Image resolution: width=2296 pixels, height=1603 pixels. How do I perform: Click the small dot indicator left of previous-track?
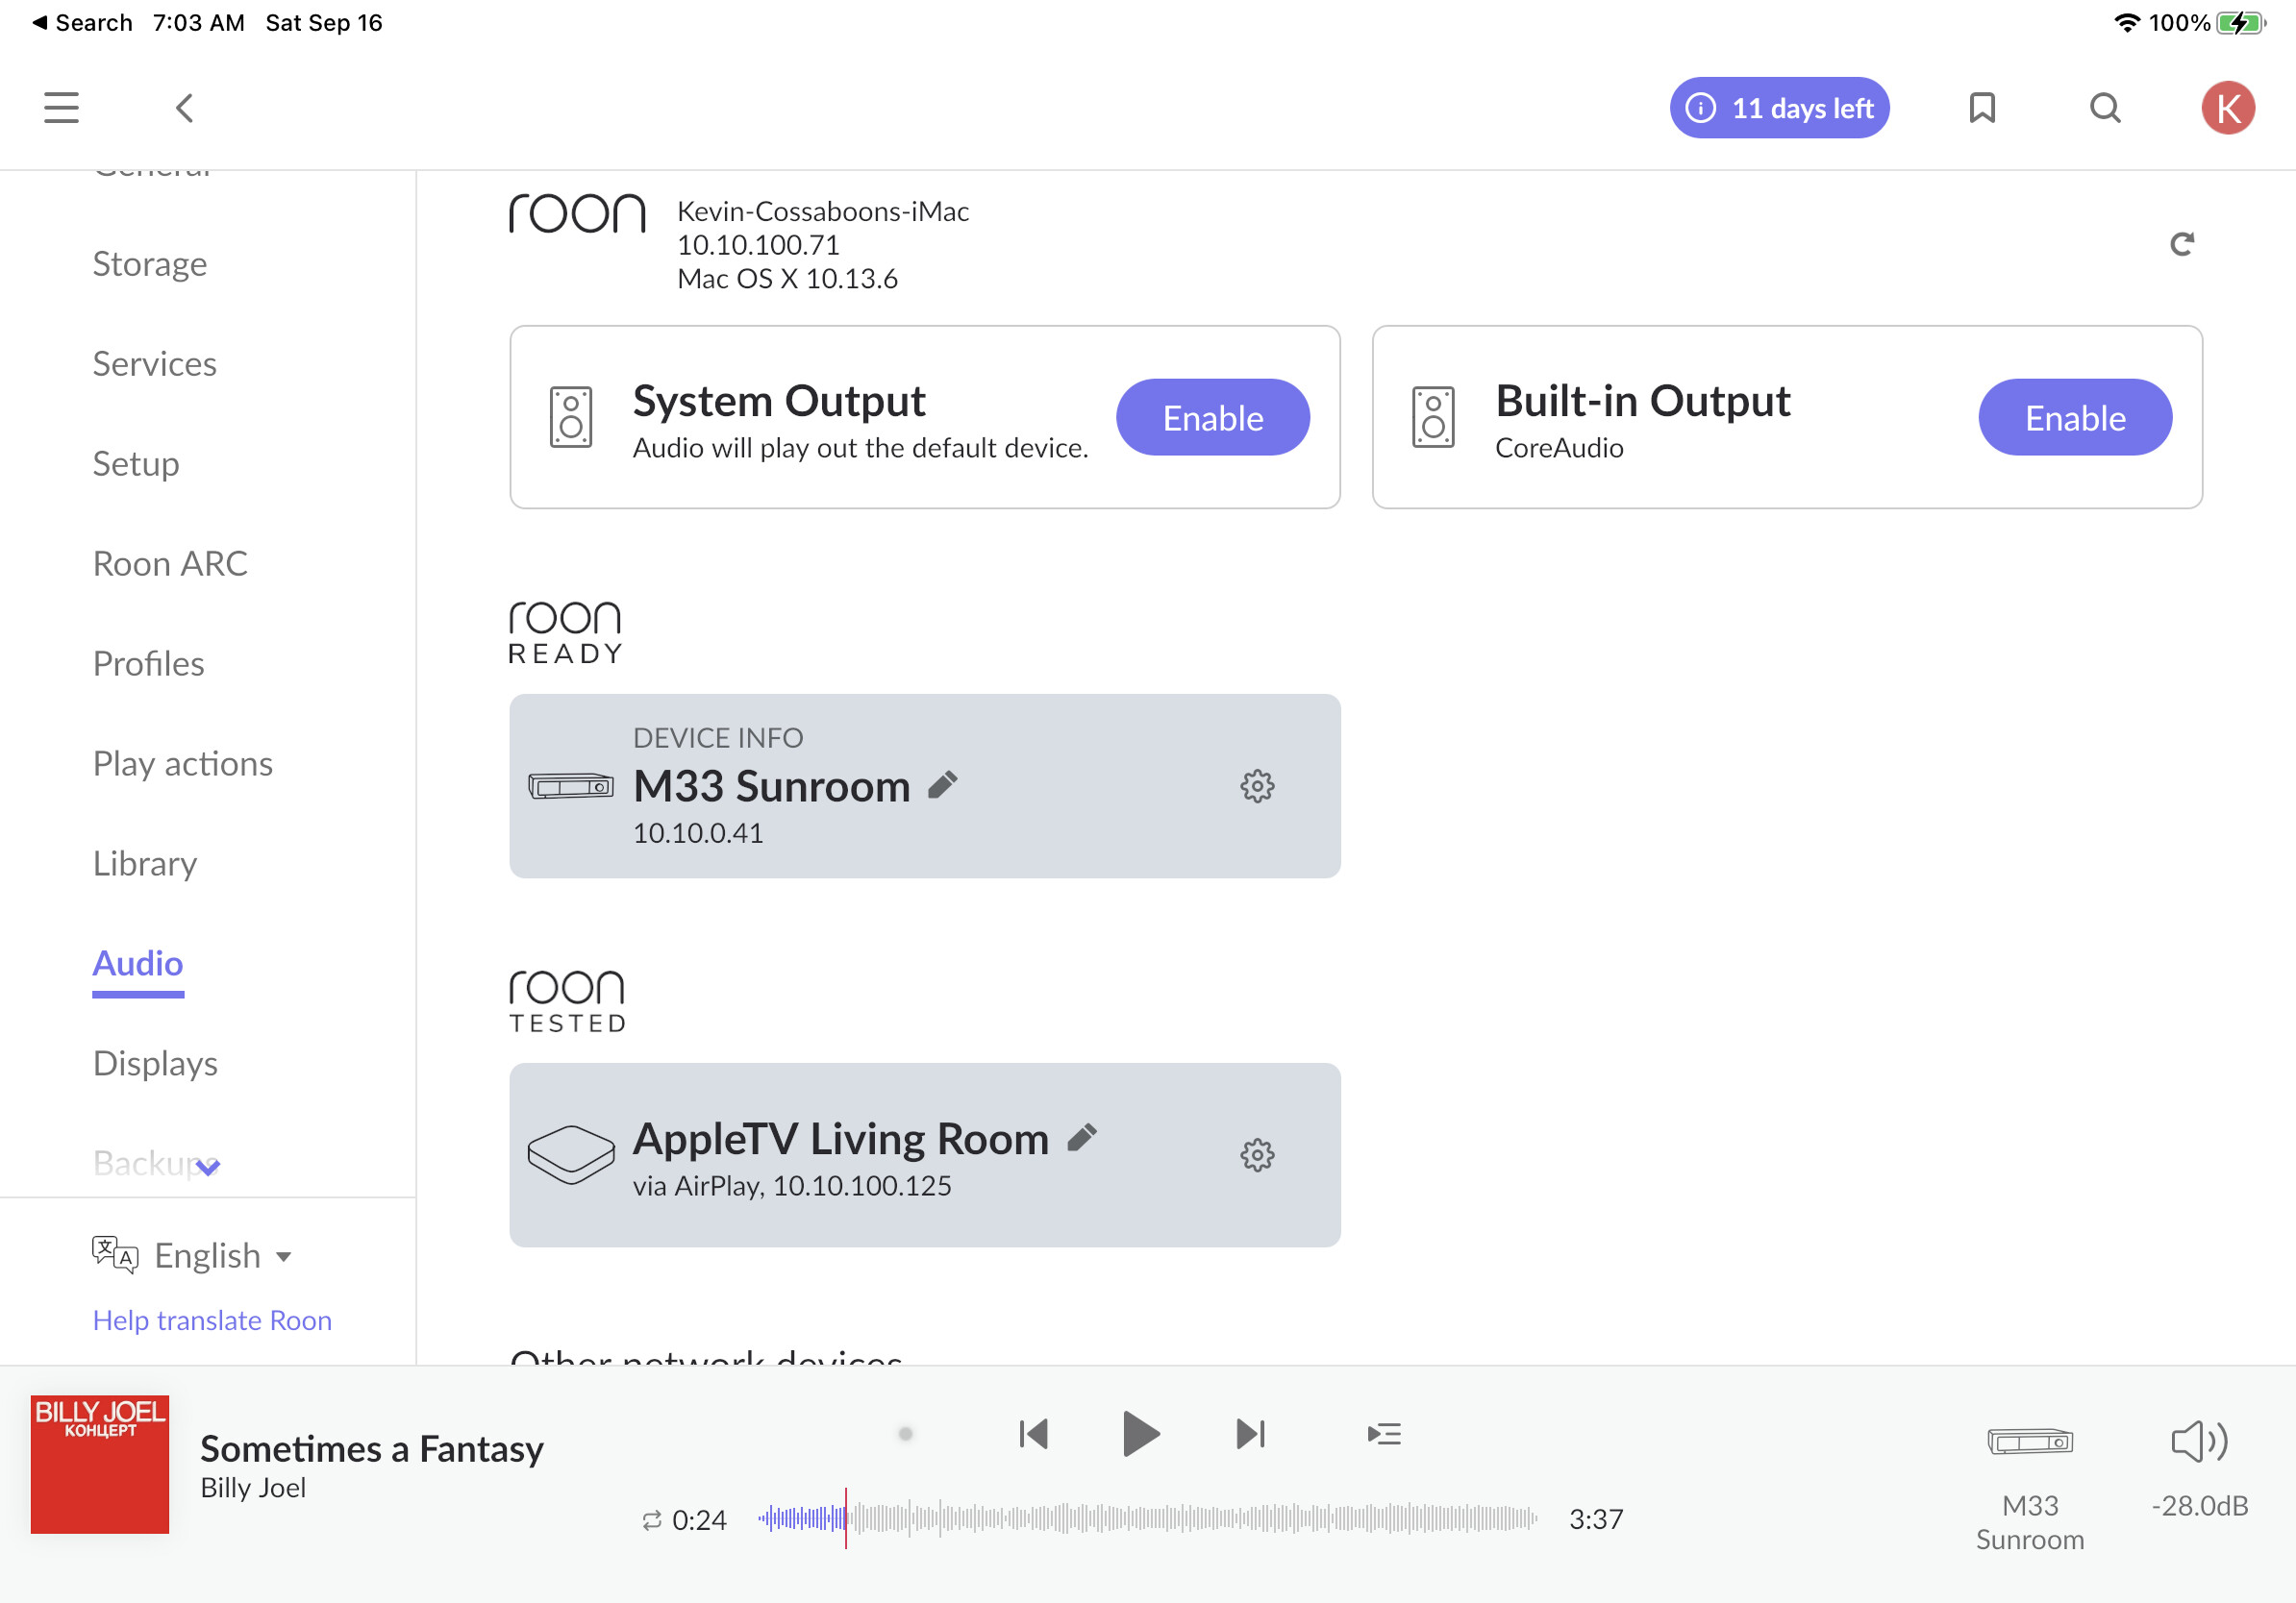[x=905, y=1434]
